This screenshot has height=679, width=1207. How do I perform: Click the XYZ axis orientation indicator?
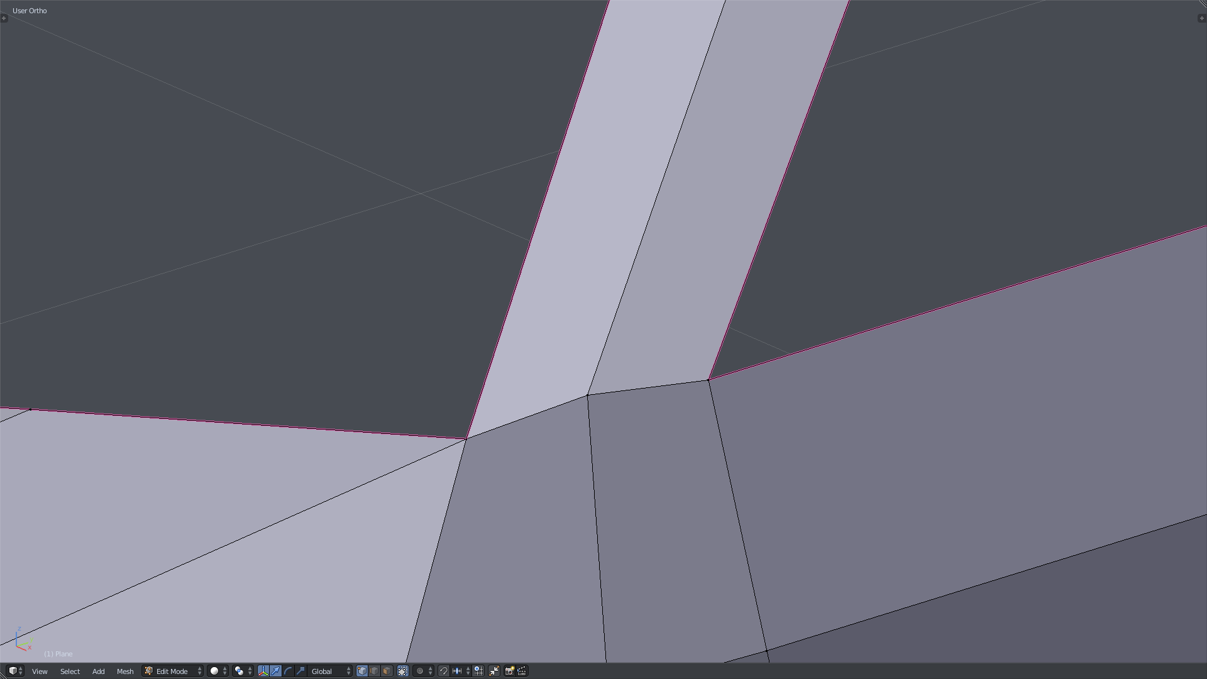pyautogui.click(x=23, y=639)
